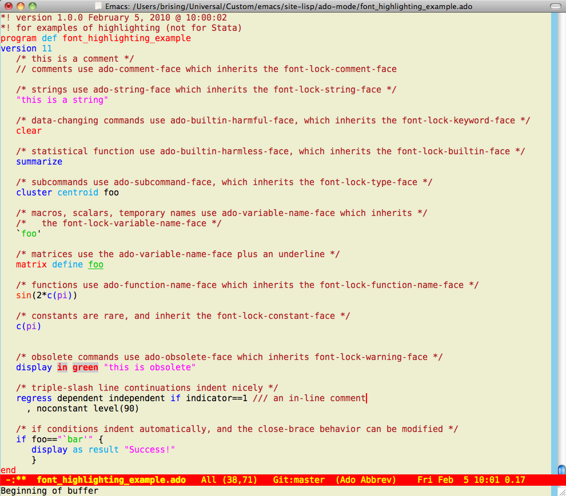Click the pink "this is a string" text
This screenshot has height=496, width=566.
(x=62, y=100)
